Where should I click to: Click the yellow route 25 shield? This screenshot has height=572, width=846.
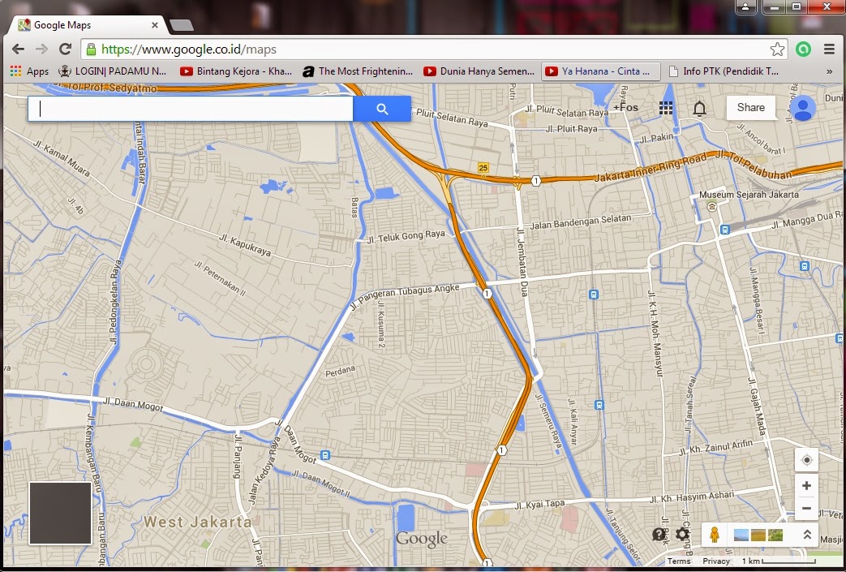pos(483,168)
